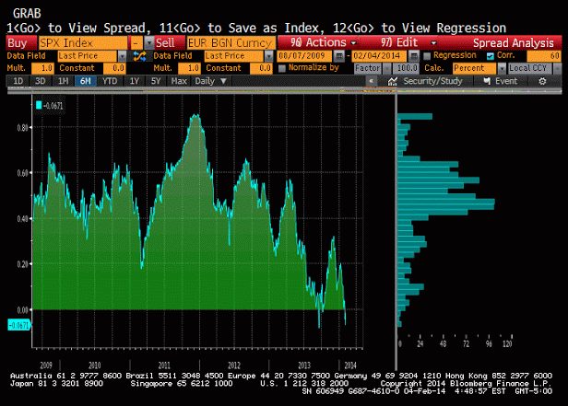The width and height of the screenshot is (568, 406).
Task: Click the cyan legend swatch for -0.0671
Action: [39, 105]
